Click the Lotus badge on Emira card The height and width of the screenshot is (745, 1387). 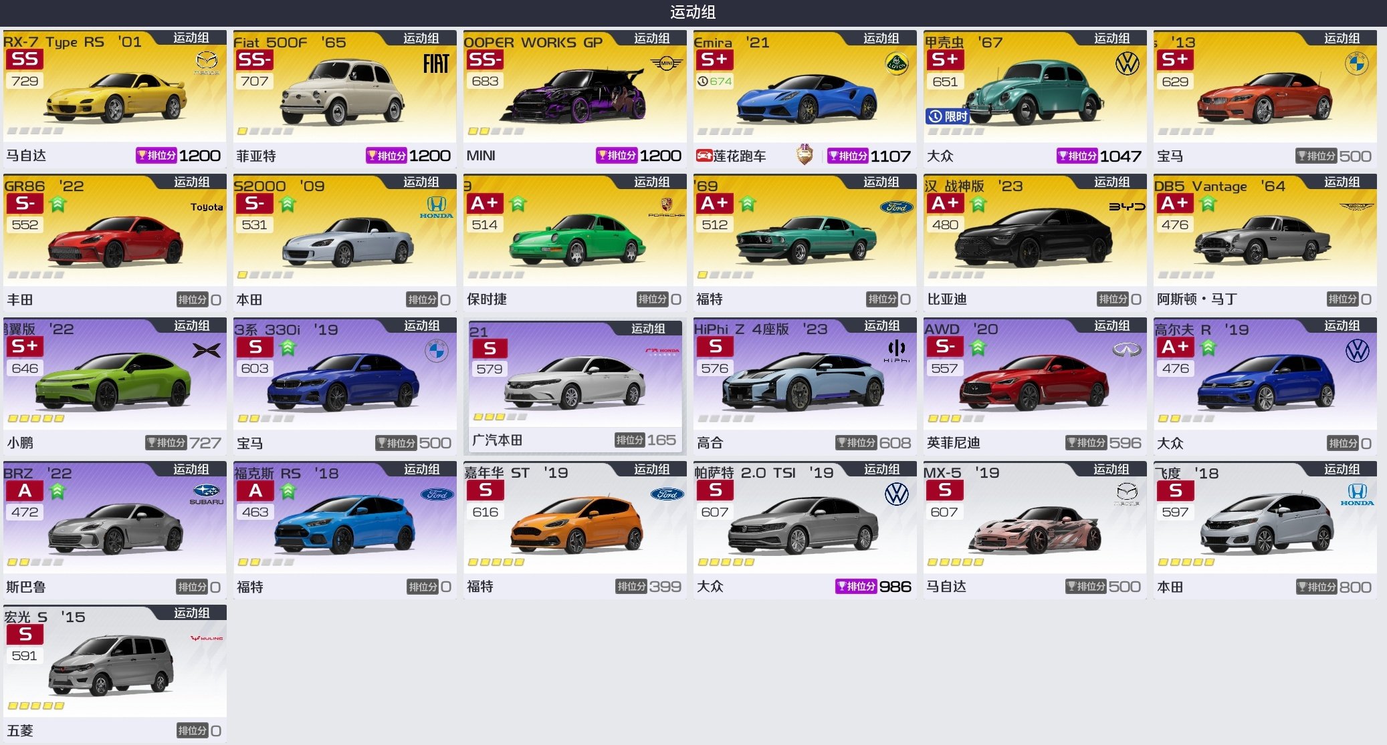[x=896, y=64]
